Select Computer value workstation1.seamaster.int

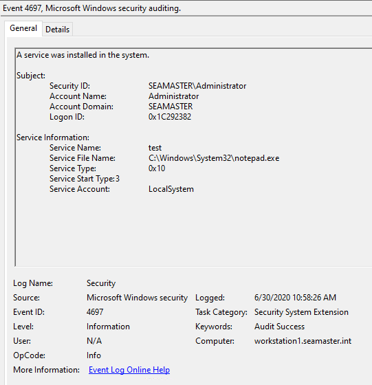point(303,341)
